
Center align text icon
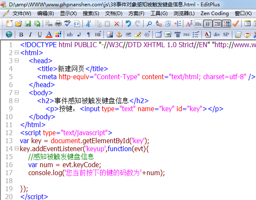tap(177, 35)
